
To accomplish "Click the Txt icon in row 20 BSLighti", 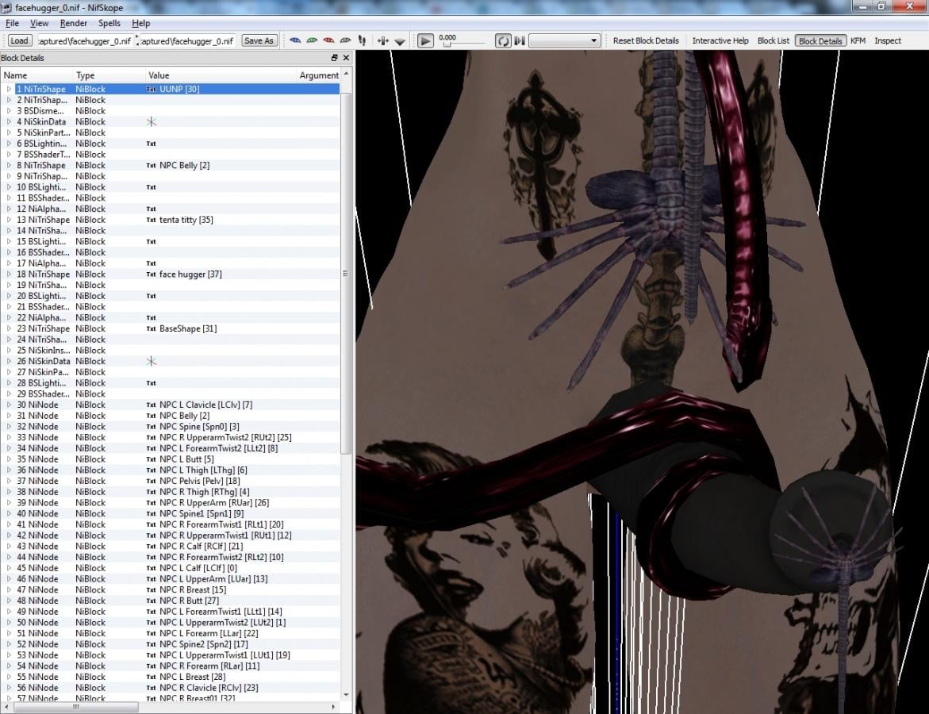I will [151, 296].
